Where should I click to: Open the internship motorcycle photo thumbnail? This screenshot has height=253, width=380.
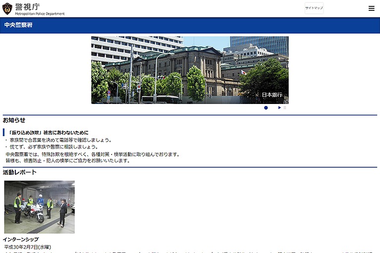(x=40, y=207)
